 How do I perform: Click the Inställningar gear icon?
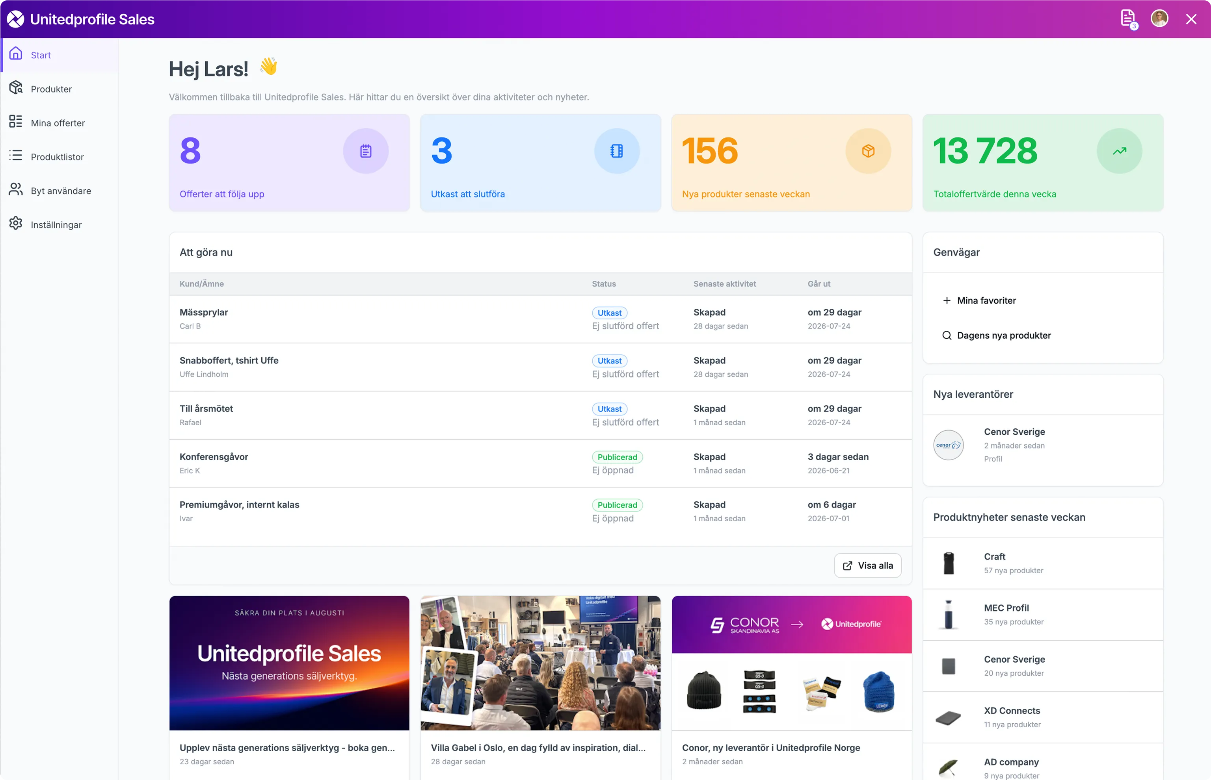(x=16, y=223)
